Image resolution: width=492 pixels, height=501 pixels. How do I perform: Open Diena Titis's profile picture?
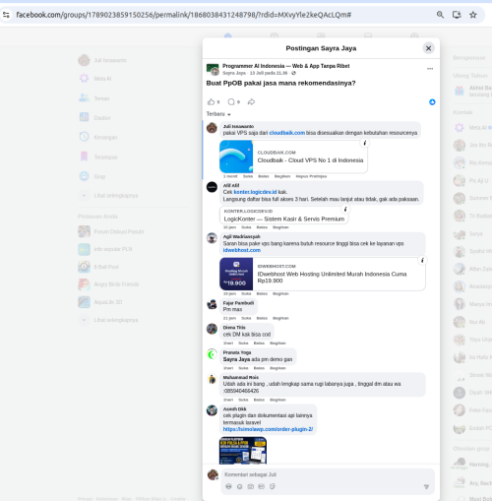(212, 329)
